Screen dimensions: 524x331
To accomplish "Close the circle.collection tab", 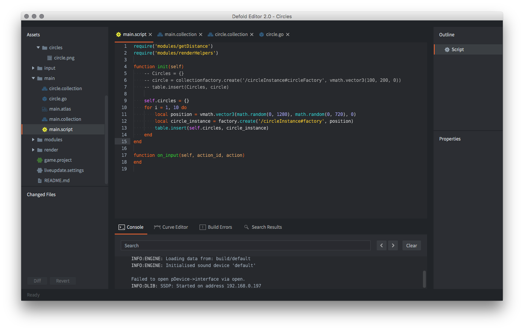I will (252, 34).
